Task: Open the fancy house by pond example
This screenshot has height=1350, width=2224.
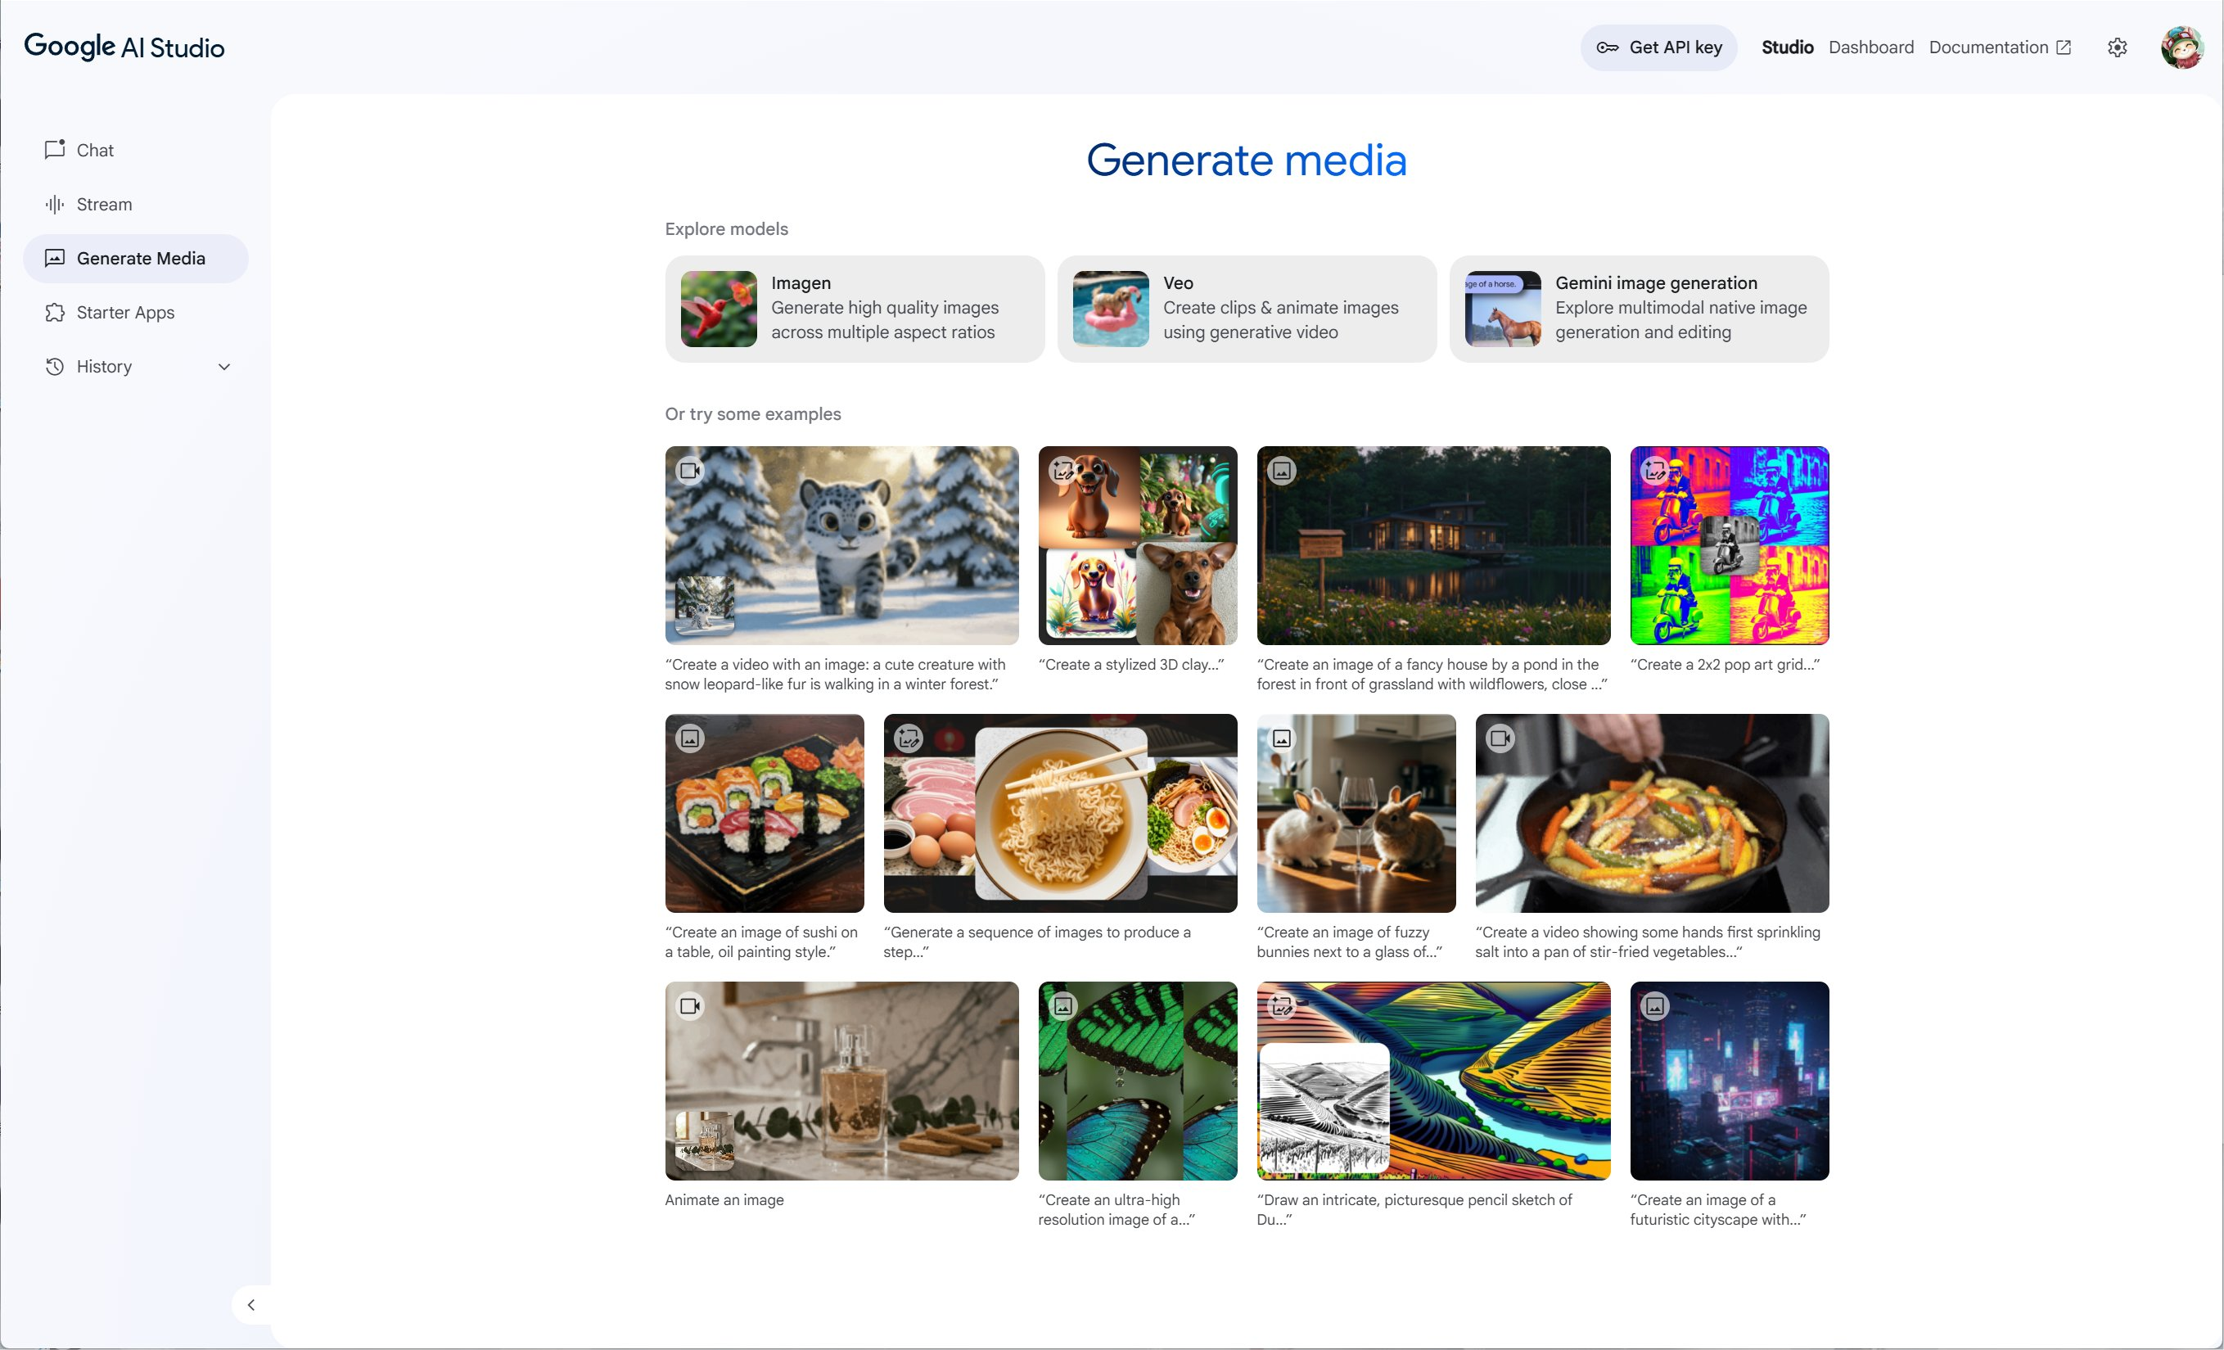Action: click(x=1433, y=545)
